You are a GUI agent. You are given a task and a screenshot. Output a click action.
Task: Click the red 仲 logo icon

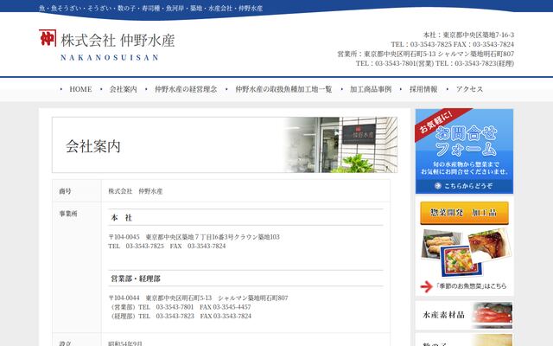pos(48,38)
